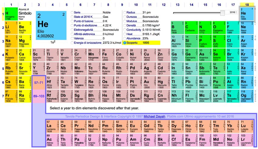Select the Mercurio (Hg) element cell

164,82
